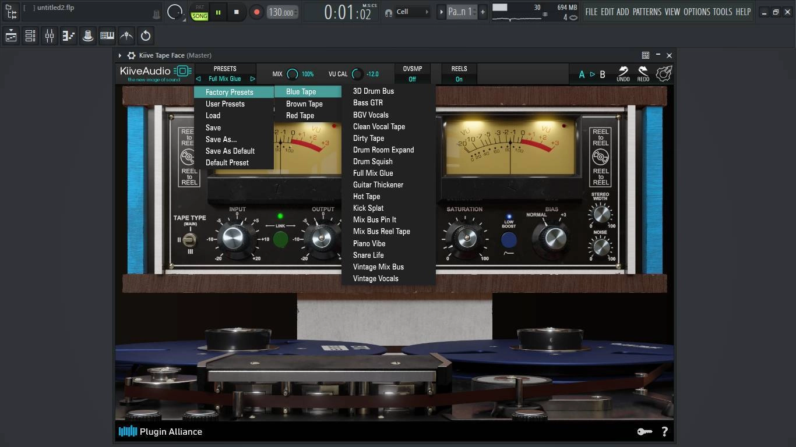Click the FL Studio pattern/browser tree icon top-left

pyautogui.click(x=11, y=12)
